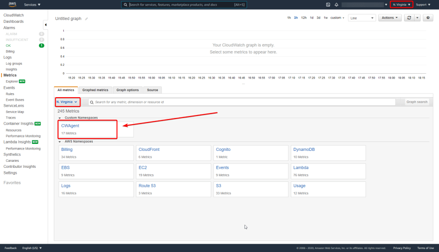
Task: Open the refresh interval dropdown arrow
Action: pos(417,18)
